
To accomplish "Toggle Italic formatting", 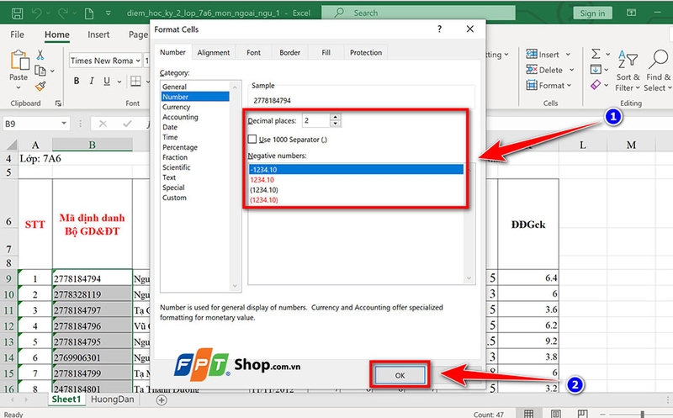I will click(92, 81).
